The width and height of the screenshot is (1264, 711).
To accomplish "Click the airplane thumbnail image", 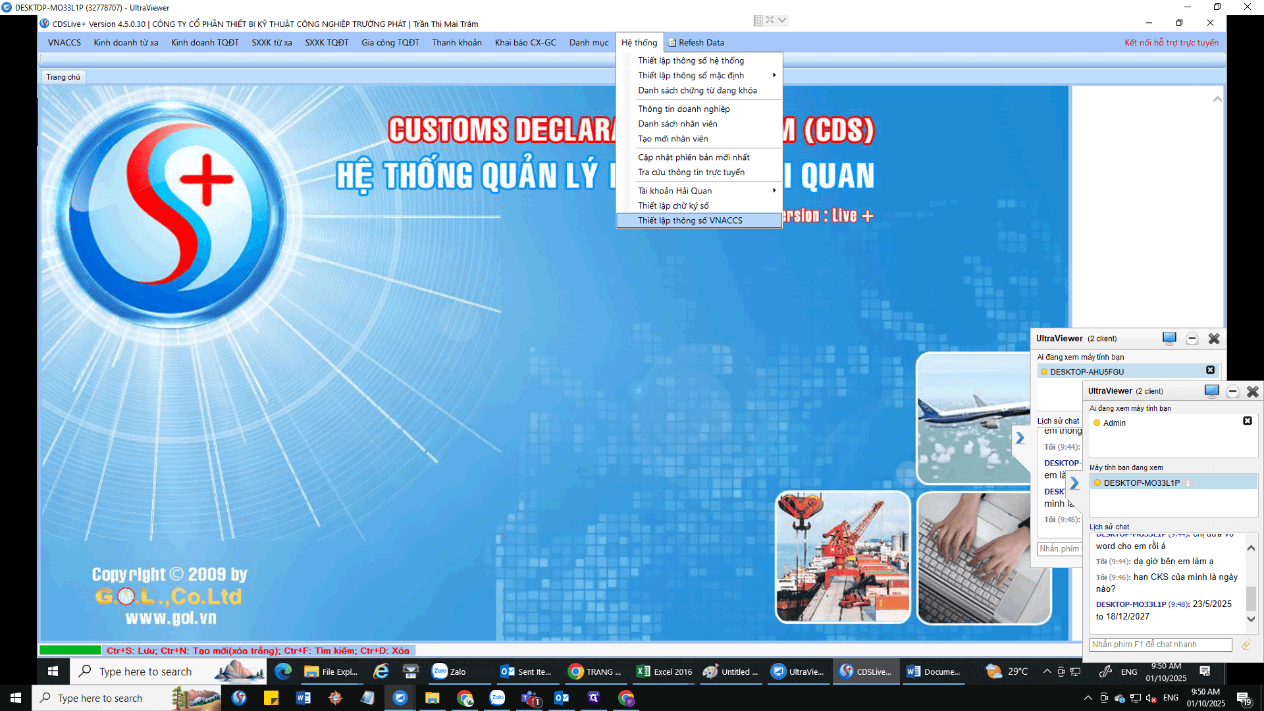I will (973, 419).
